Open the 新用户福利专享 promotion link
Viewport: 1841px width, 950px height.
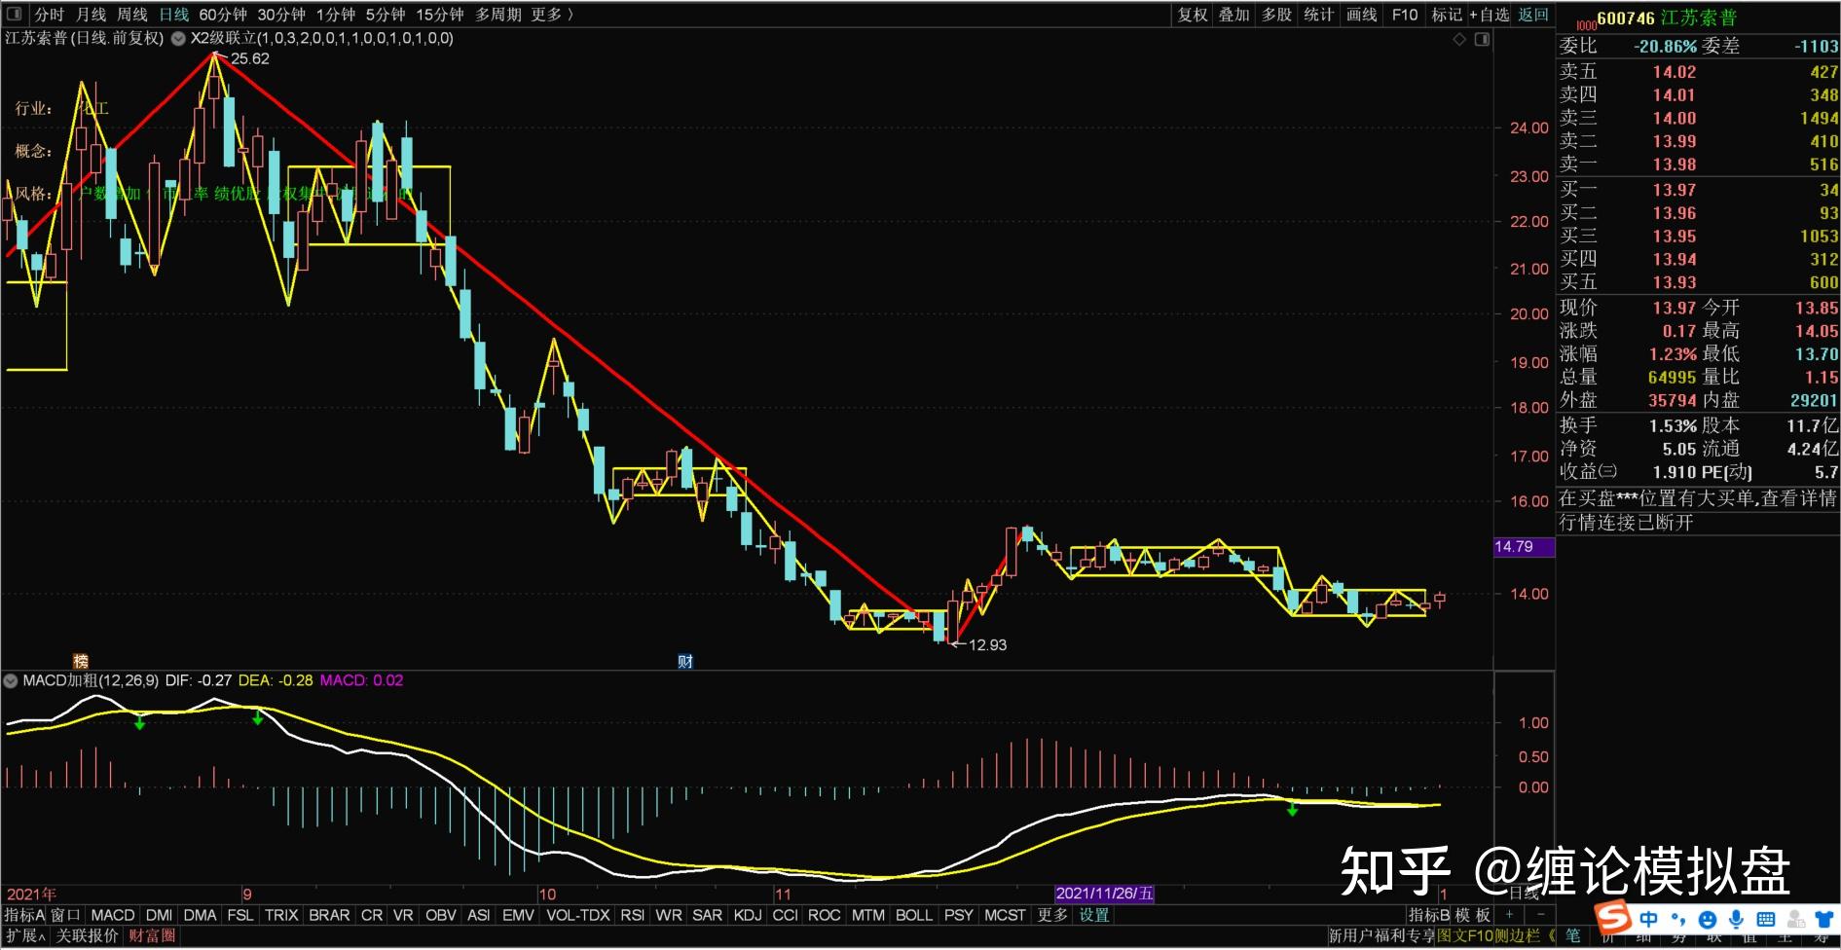[1382, 936]
